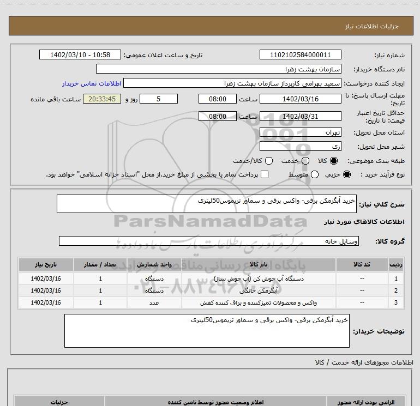The width and height of the screenshot is (420, 406).
Task: Click the need number field 1102102584000011
Action: point(300,54)
